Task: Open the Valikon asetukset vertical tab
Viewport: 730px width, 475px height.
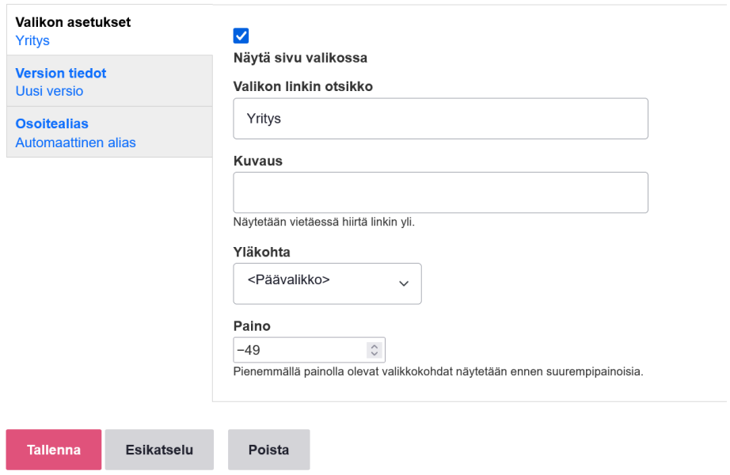Action: 73,22
